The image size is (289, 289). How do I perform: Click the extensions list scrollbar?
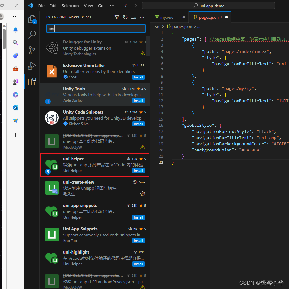[x=148, y=46]
